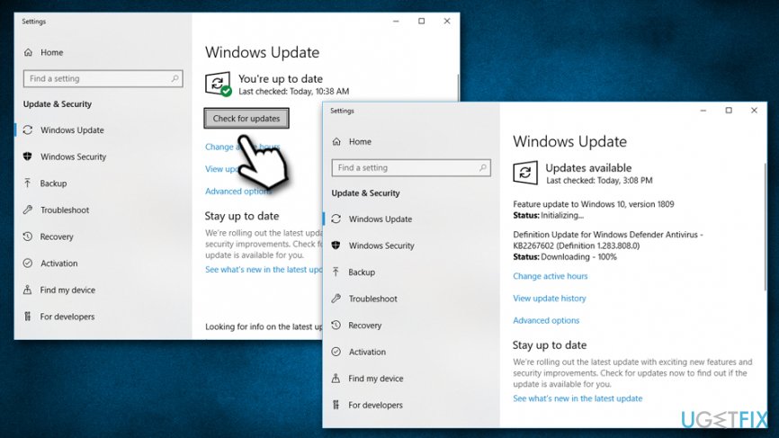Open Windows Security label in back window sidebar
This screenshot has width=779, height=438.
click(74, 156)
